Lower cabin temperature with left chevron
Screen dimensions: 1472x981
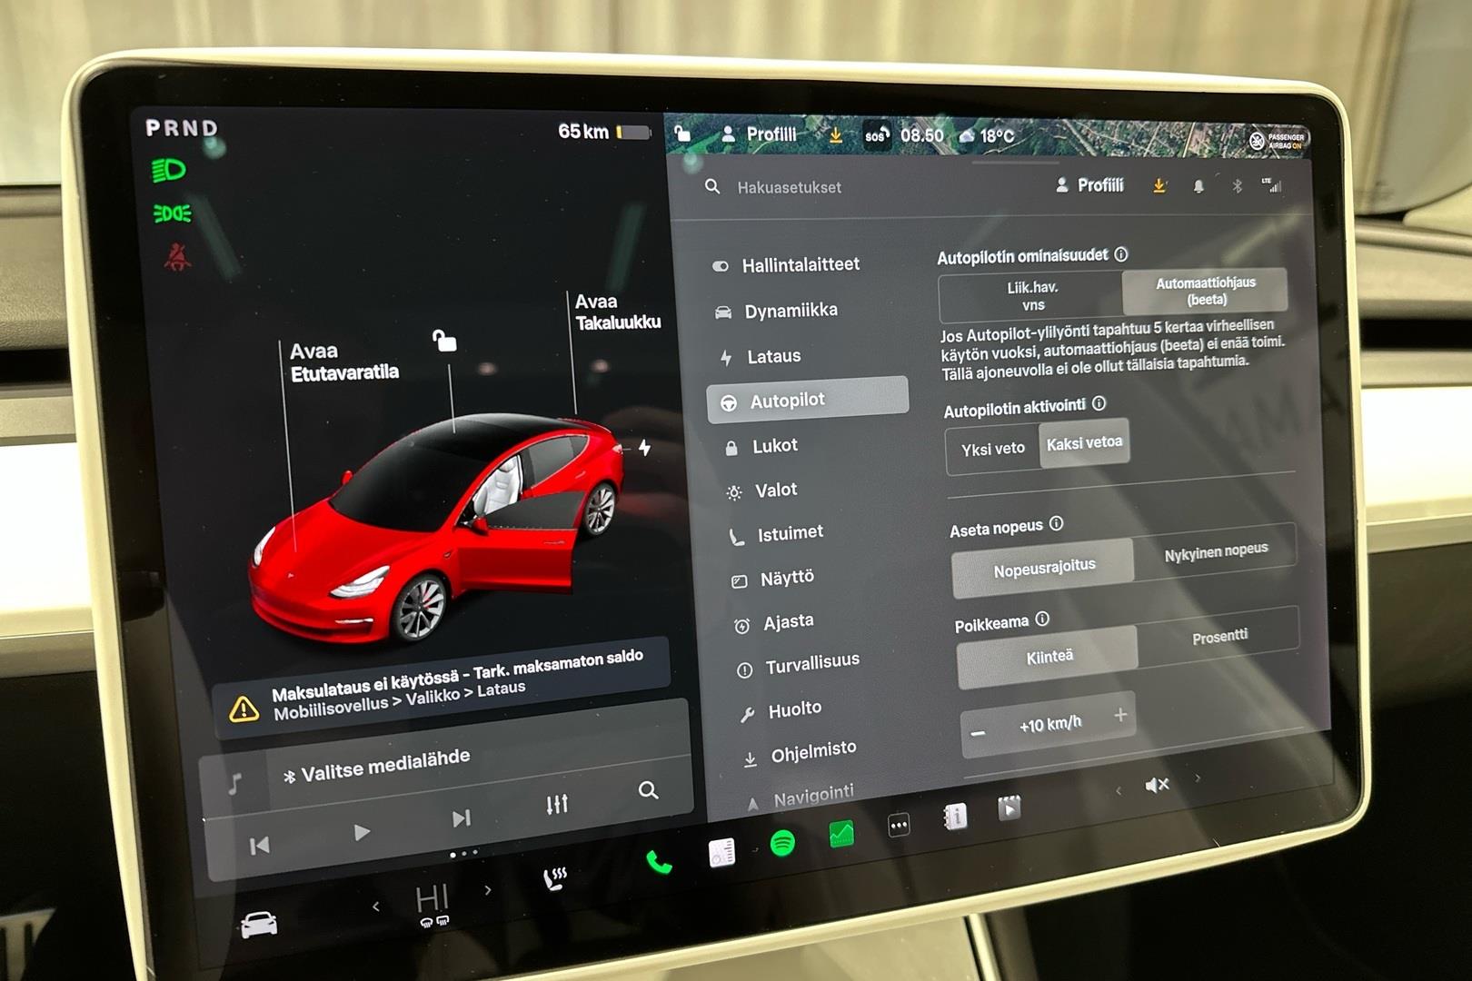point(376,907)
